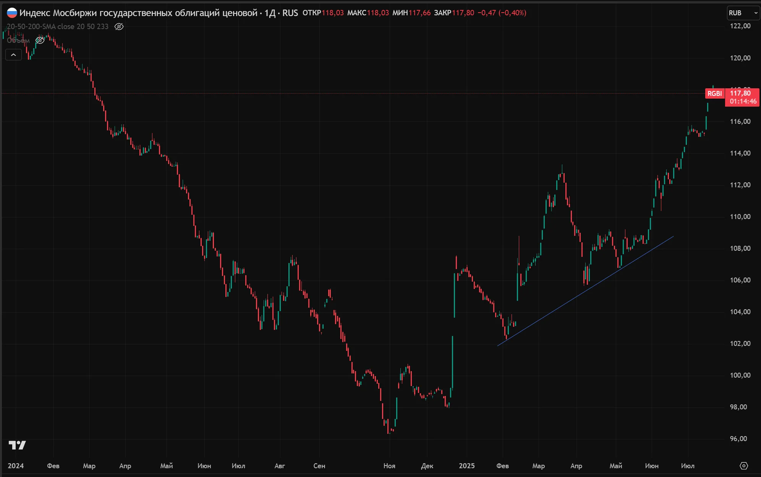Click the 2024 label on time axis
This screenshot has width=761, height=477.
point(16,466)
